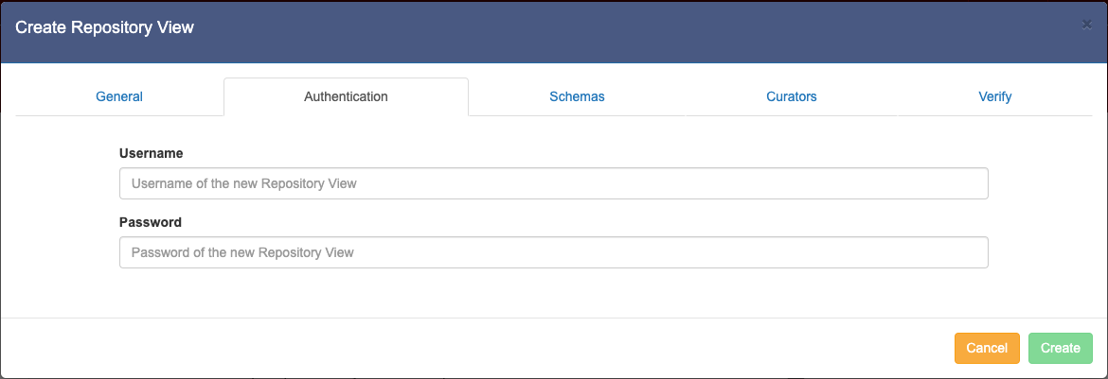The height and width of the screenshot is (379, 1108).
Task: Dismiss the dialog using the X icon
Action: point(1086,25)
